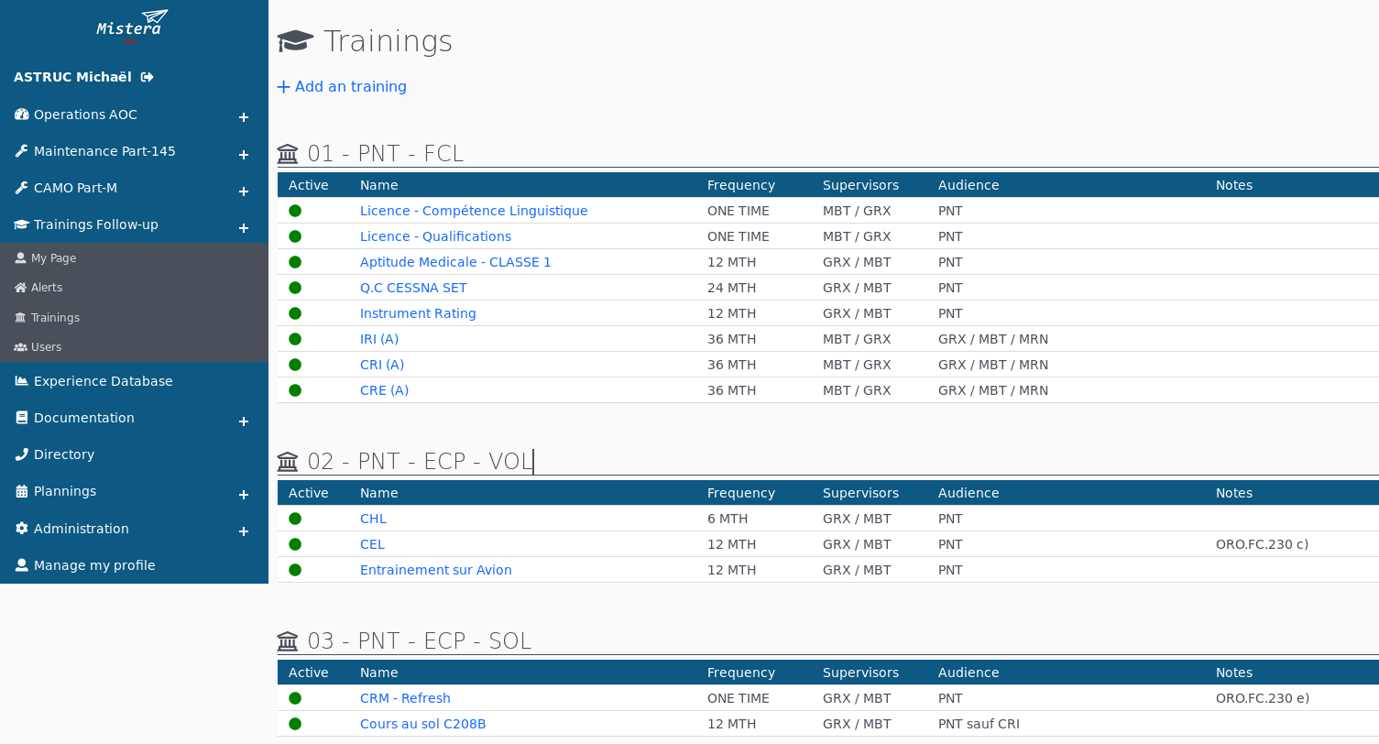Click the My Page user icon
This screenshot has width=1379, height=744.
coord(20,258)
